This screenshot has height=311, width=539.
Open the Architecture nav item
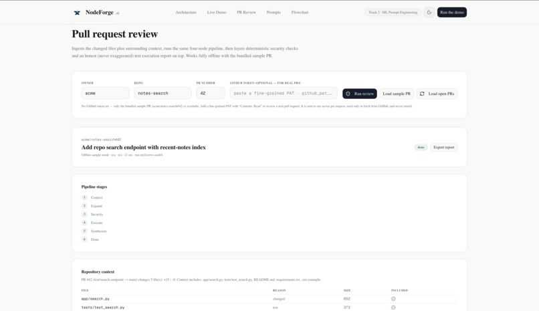tap(186, 12)
